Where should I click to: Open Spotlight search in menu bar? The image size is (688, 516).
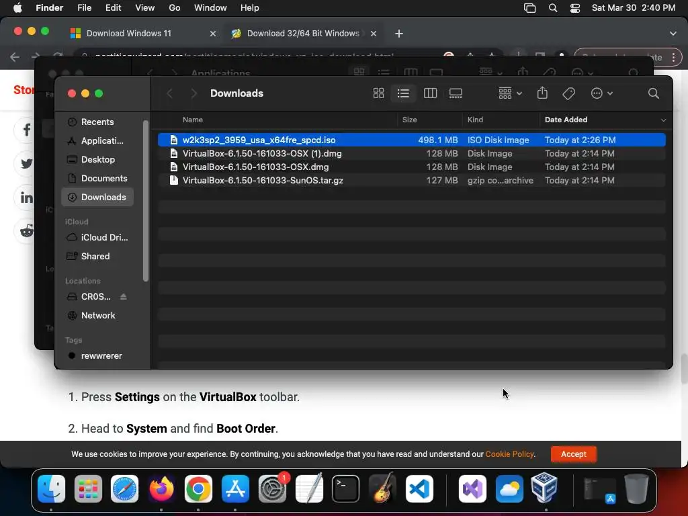pyautogui.click(x=553, y=8)
